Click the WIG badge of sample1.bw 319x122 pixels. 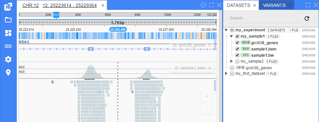click(245, 55)
